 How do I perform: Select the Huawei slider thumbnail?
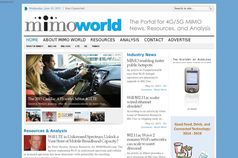click(x=49, y=117)
